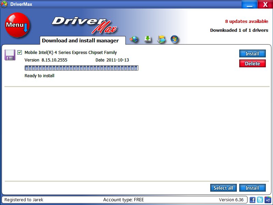Minimize the DriverMax window
Viewport: 273px width, 205px height.
coord(249,4)
